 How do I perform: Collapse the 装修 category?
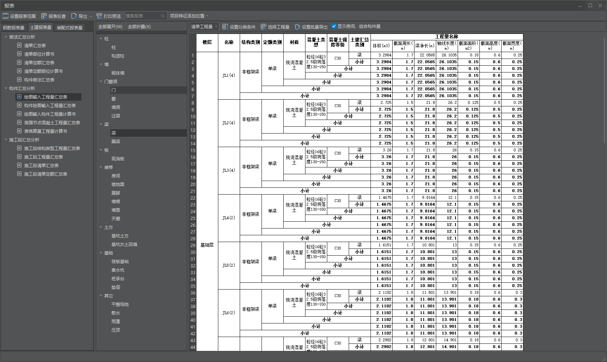click(101, 167)
